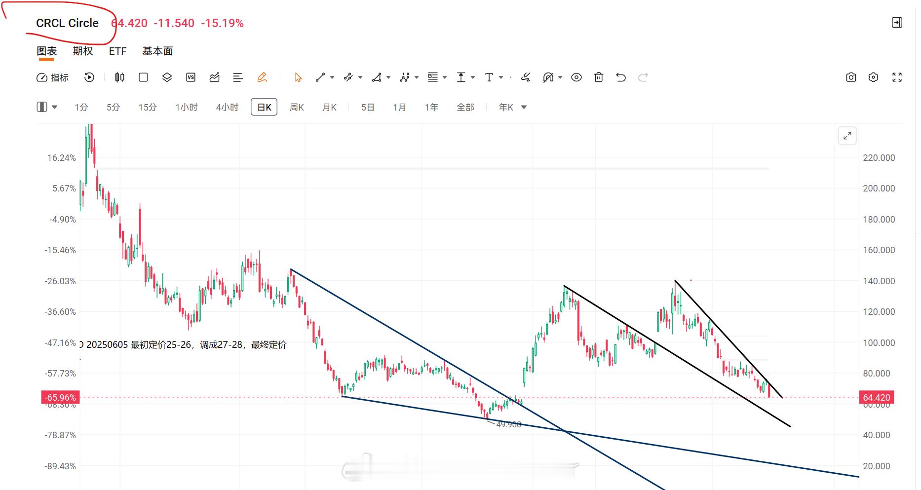921x490 pixels.
Task: Expand the channel tool dropdown arrow
Action: point(360,77)
